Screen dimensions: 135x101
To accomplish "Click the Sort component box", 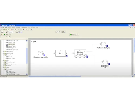I will coord(60,53).
